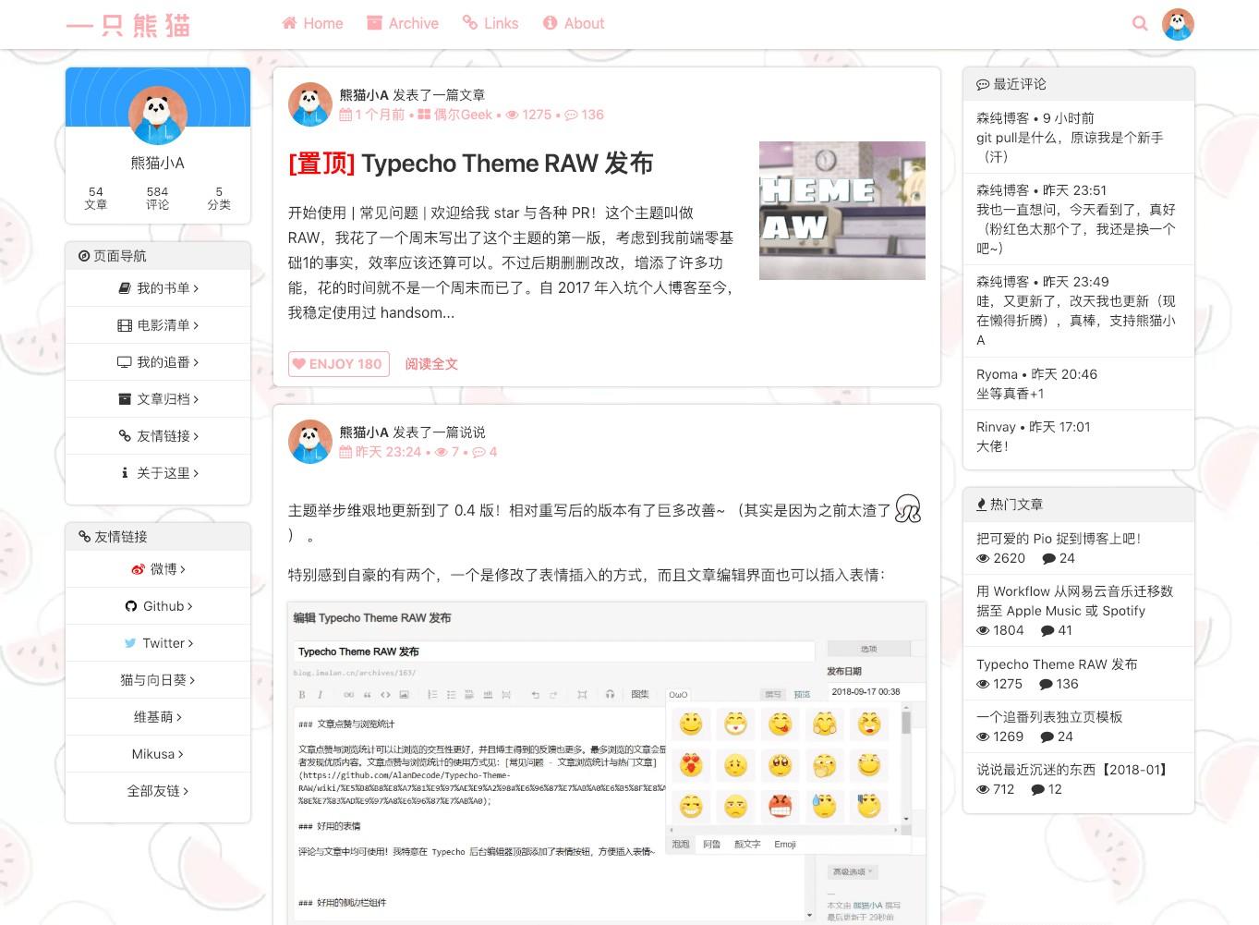Open the 我的书单 navigation item

[158, 288]
